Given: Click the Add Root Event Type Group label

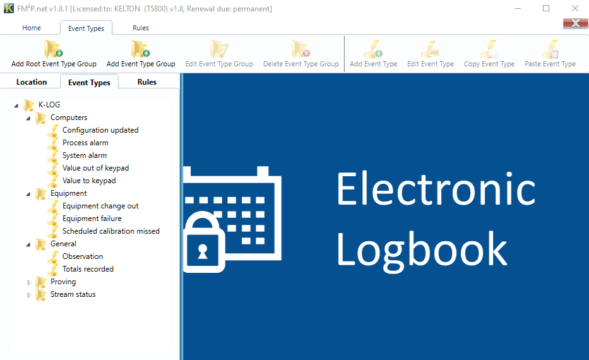Looking at the screenshot, I should (54, 64).
